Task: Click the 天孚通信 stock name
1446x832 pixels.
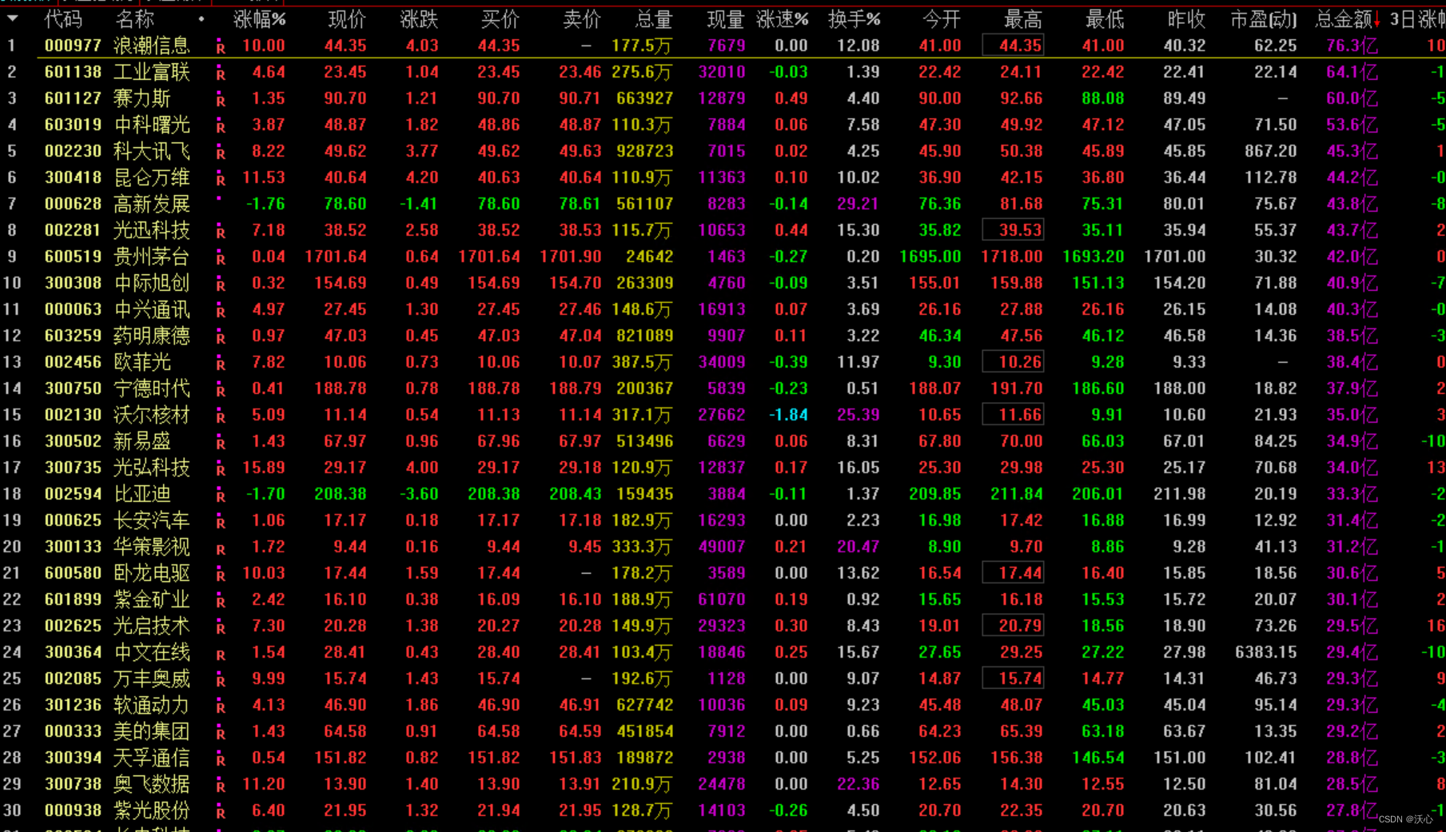Action: coord(152,758)
